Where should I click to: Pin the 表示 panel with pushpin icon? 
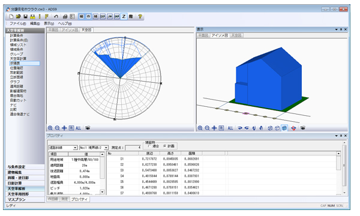[x=341, y=29]
